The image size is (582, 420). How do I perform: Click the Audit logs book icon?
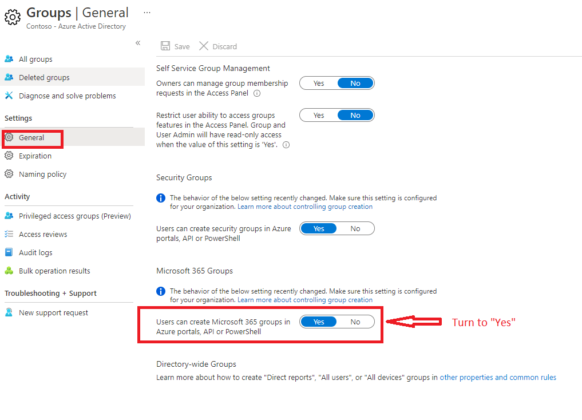[x=9, y=252]
